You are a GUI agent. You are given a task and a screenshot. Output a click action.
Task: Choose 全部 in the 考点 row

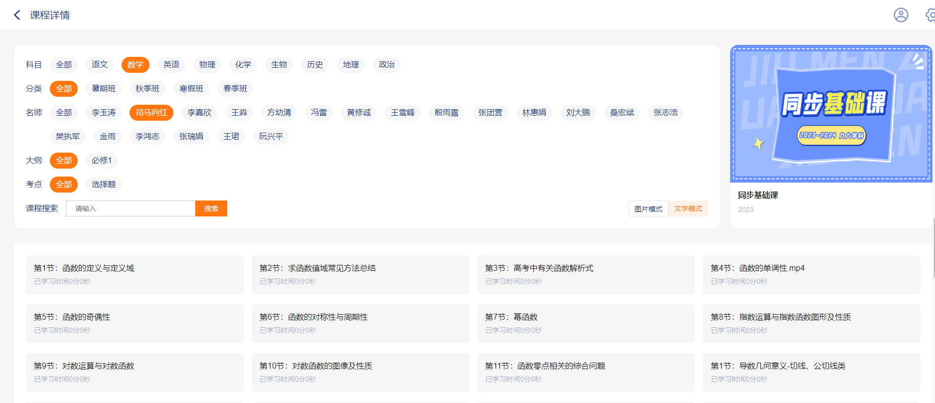[64, 184]
